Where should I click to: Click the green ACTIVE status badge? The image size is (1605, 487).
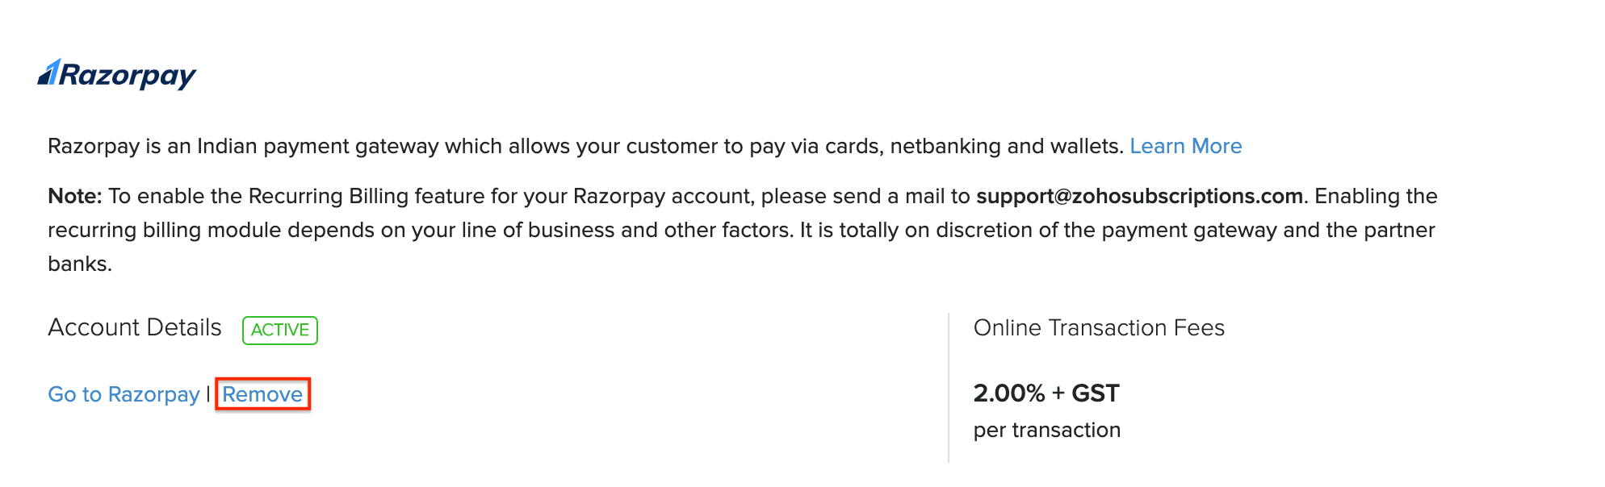[280, 330]
